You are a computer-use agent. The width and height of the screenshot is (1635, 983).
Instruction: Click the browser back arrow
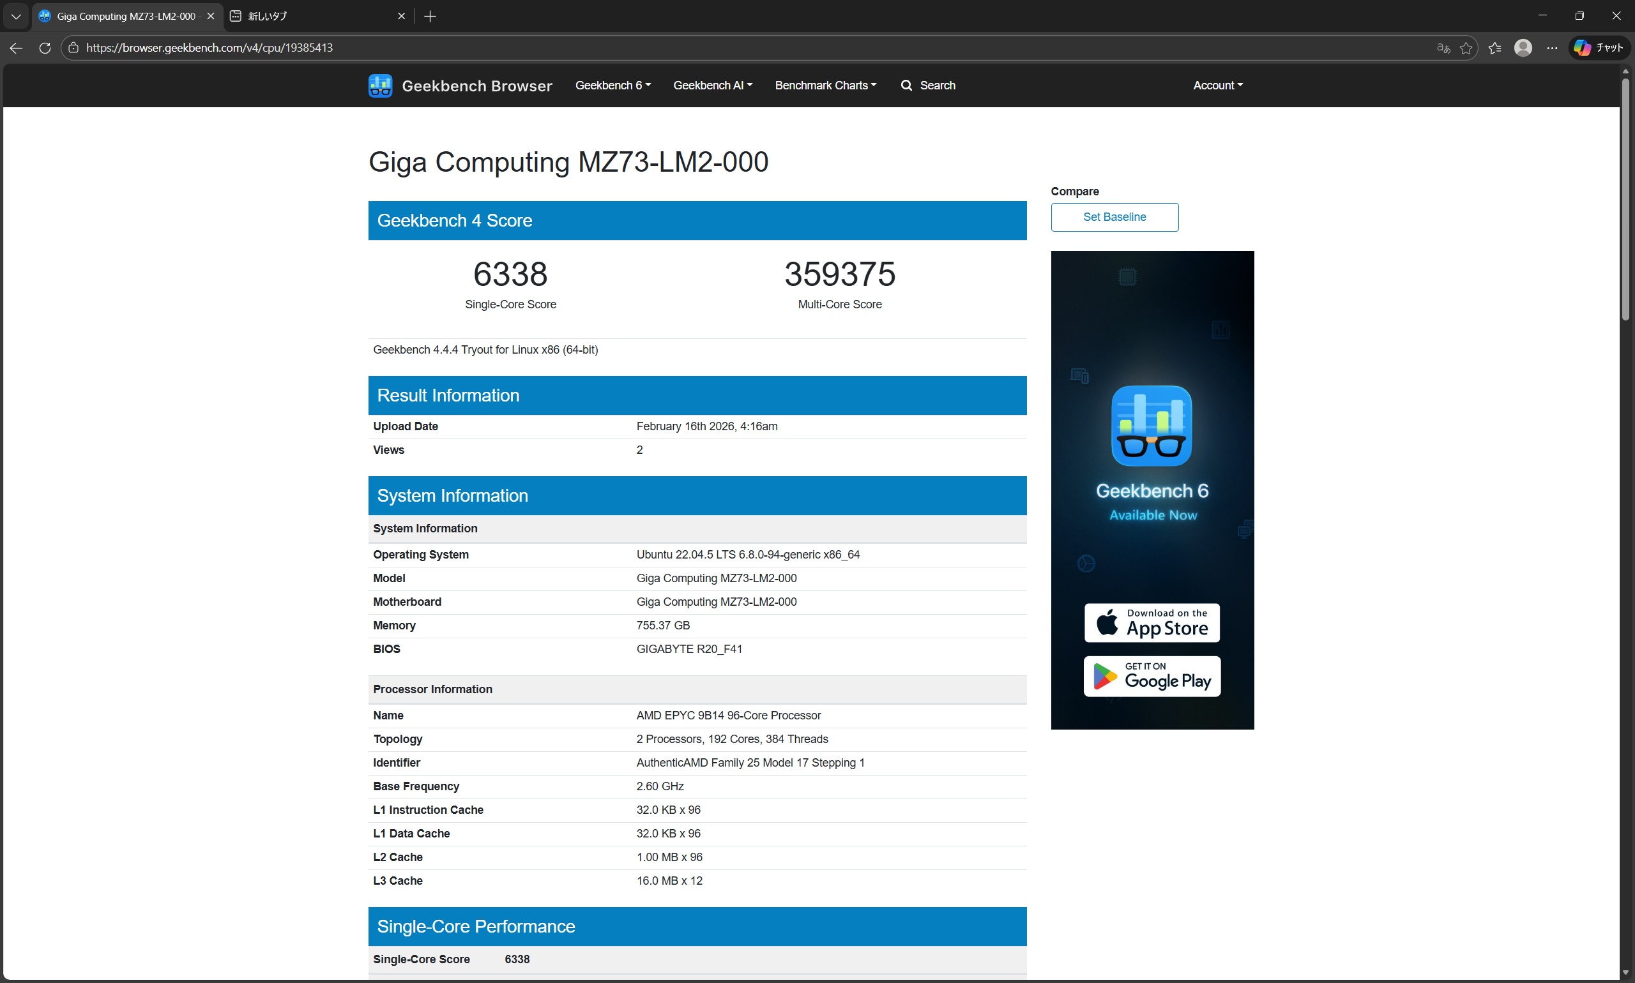[16, 48]
